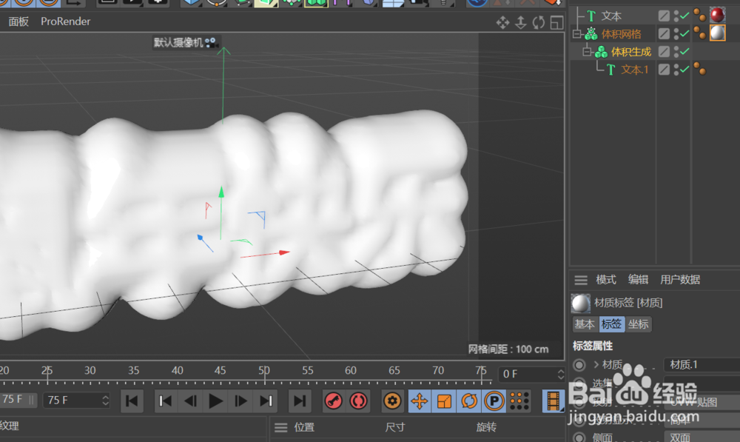This screenshot has height=442, width=740.
Task: Click the viewport orbit (rotate camera) icon
Action: pyautogui.click(x=539, y=22)
